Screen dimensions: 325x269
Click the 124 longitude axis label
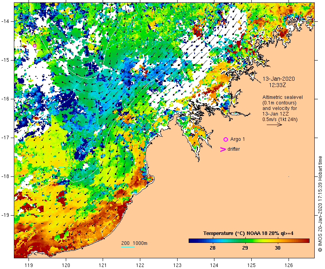(x=214, y=265)
